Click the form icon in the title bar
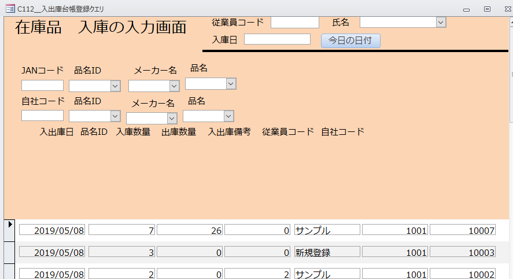This screenshot has height=279, width=513. coord(9,9)
